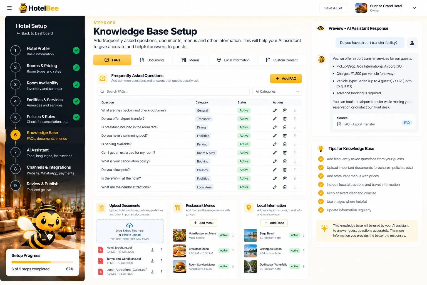Click the Save & Exit button

tap(333, 8)
